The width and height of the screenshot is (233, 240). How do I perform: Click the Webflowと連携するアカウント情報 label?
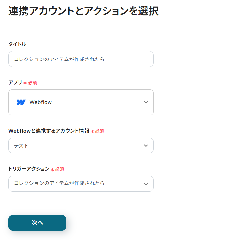(49, 131)
